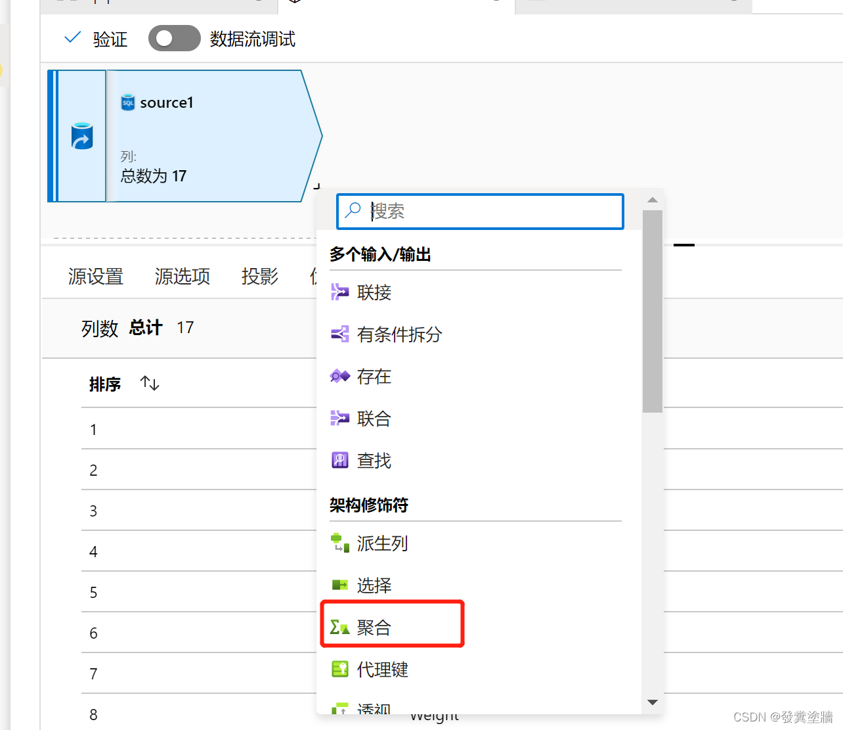Click the 验证 checkmark icon

(x=72, y=37)
